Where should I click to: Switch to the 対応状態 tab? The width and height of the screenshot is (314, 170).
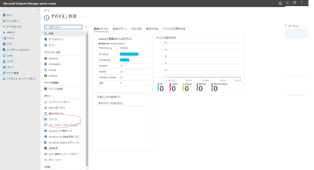(136, 29)
